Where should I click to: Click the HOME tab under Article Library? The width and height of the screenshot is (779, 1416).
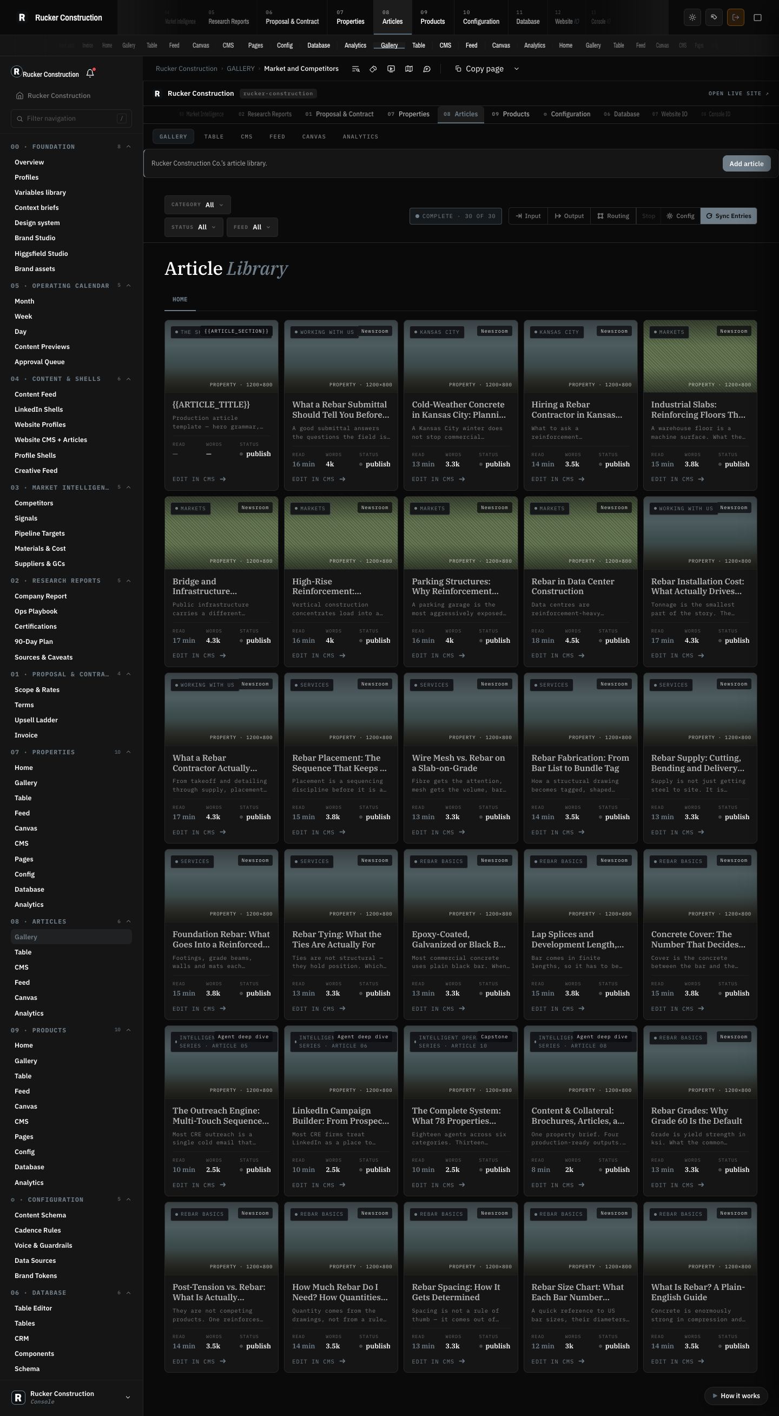180,300
